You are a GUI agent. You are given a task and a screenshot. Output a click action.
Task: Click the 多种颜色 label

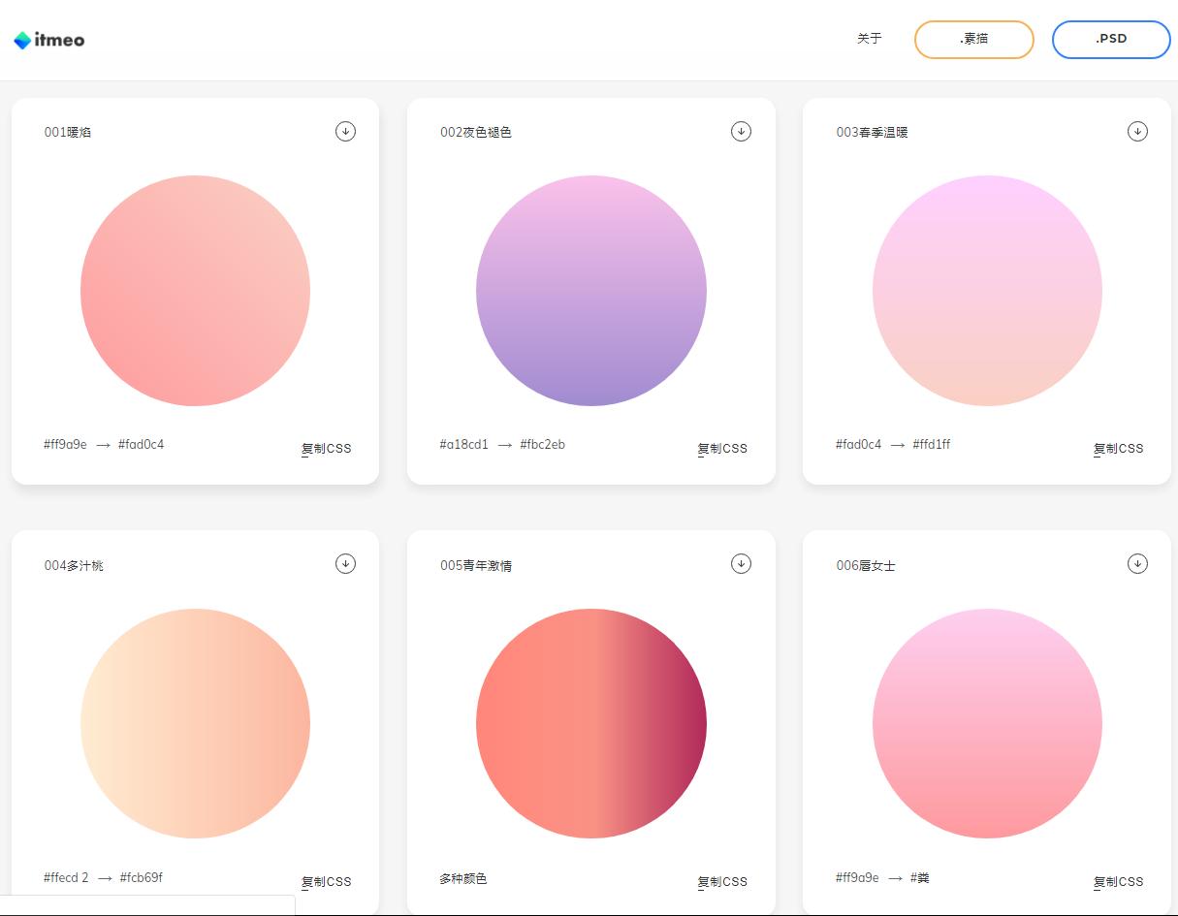coord(462,879)
